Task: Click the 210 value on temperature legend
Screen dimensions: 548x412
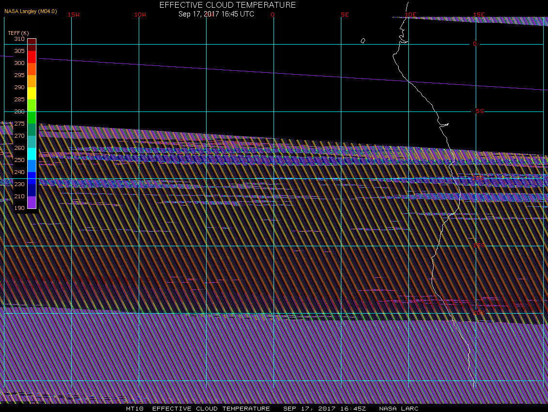Action: coord(19,196)
